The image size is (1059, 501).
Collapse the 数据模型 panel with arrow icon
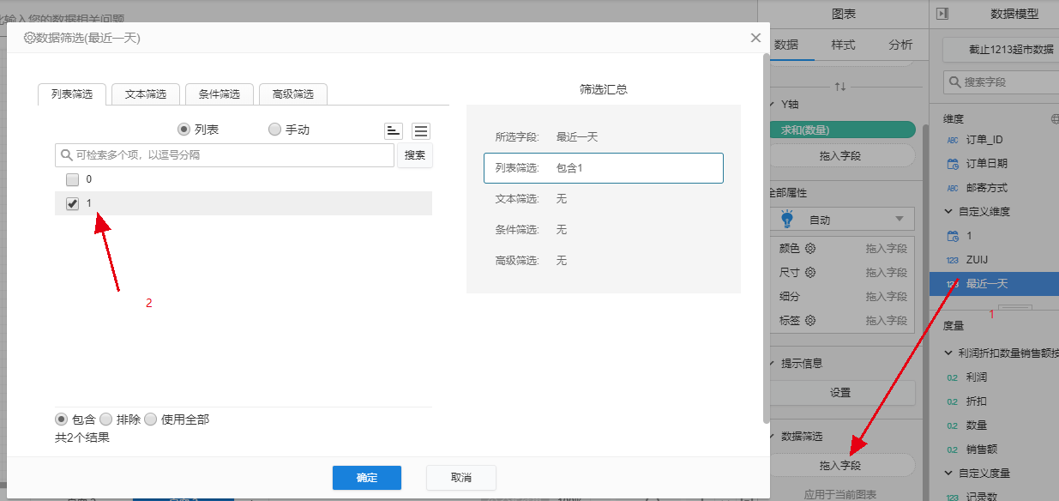pos(942,14)
